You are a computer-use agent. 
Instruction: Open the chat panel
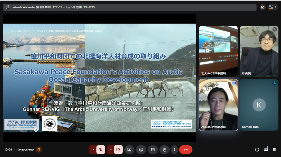tap(266, 150)
